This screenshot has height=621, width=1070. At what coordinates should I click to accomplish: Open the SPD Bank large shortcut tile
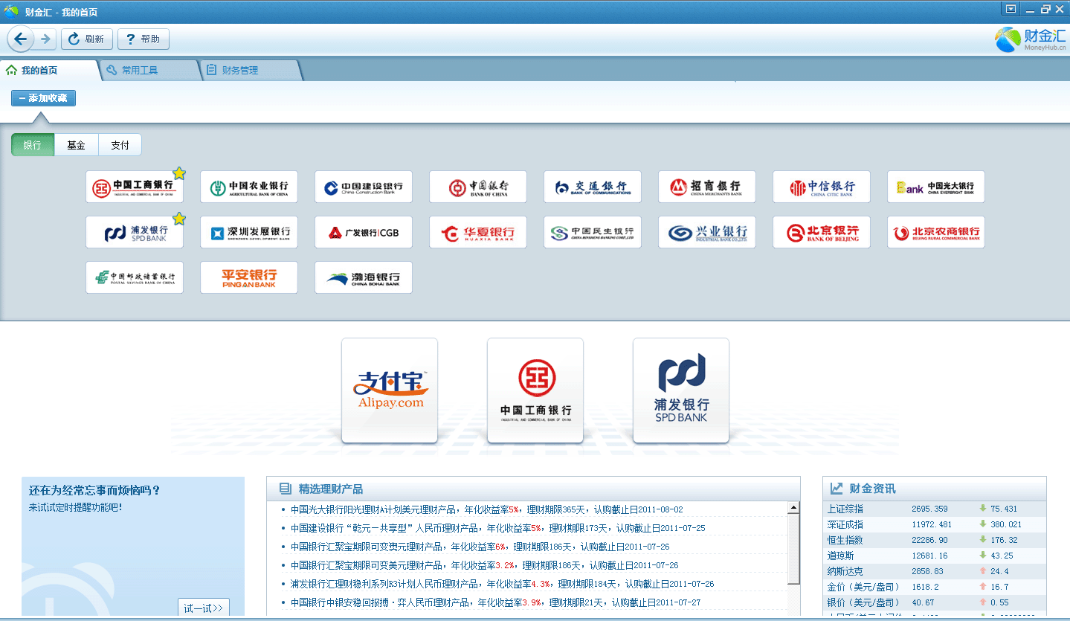[680, 390]
